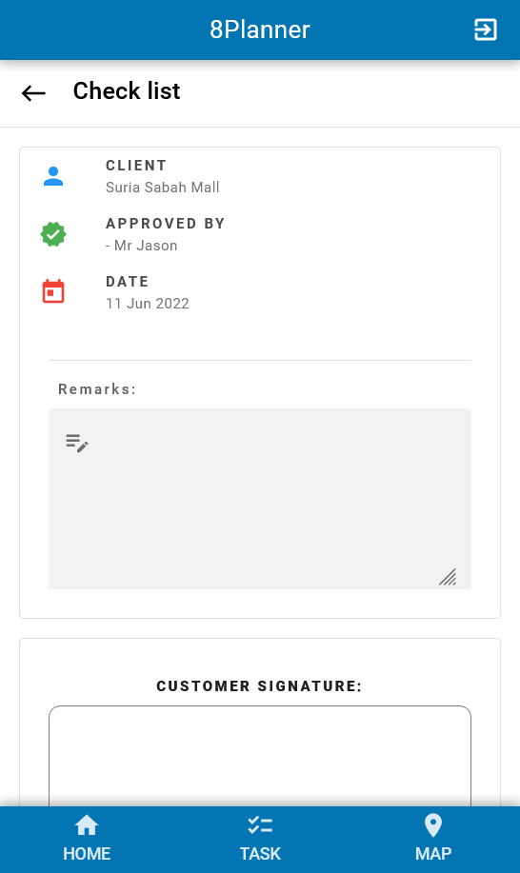The height and width of the screenshot is (873, 520).
Task: Click the red calendar date icon
Action: [x=53, y=291]
